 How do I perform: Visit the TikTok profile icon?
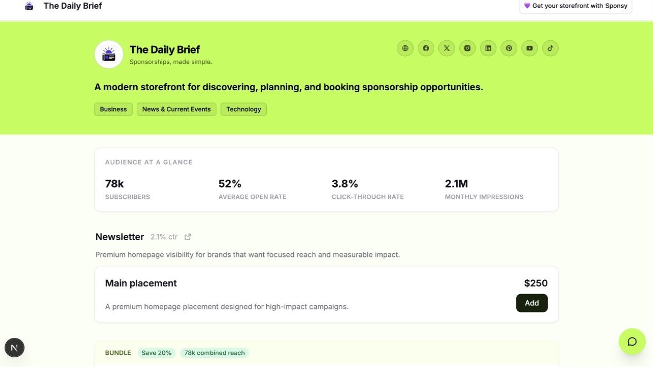coord(550,48)
